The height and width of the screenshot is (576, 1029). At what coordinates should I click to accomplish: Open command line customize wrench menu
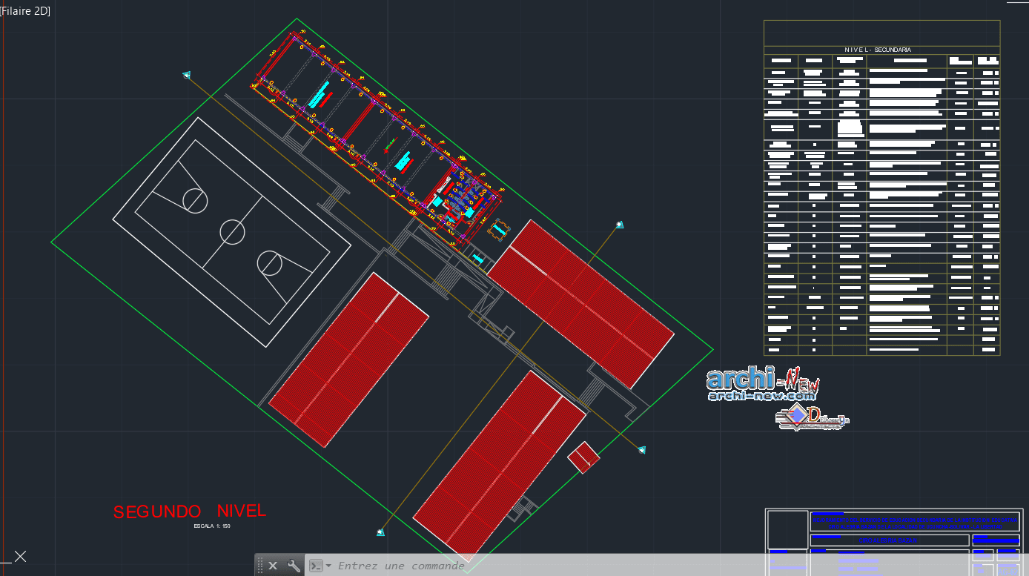click(294, 566)
